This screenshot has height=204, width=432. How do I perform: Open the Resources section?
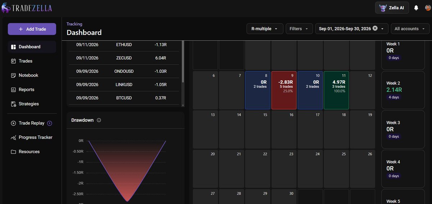pyautogui.click(x=32, y=151)
